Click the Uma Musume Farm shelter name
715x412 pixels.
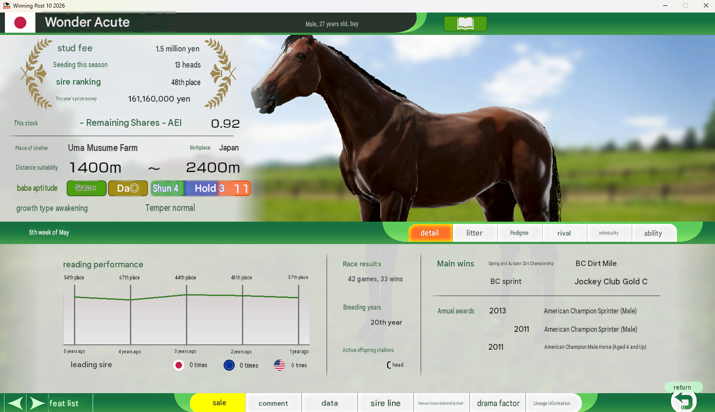(x=103, y=148)
